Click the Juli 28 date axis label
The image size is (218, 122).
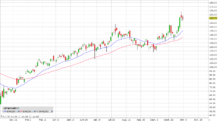pos(111,120)
